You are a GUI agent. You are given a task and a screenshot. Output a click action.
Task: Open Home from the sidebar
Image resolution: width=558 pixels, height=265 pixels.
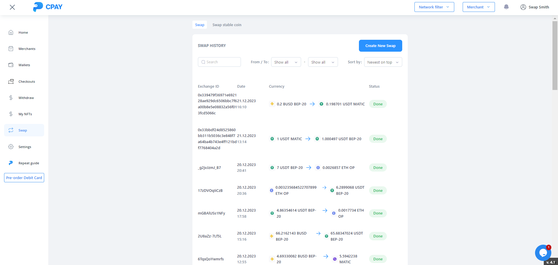pyautogui.click(x=23, y=33)
